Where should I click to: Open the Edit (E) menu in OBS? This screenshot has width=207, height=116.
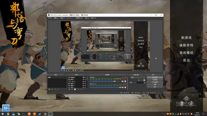click(x=56, y=18)
